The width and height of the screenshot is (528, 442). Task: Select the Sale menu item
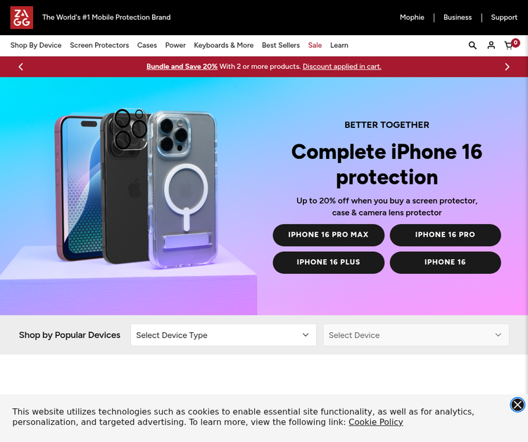315,45
